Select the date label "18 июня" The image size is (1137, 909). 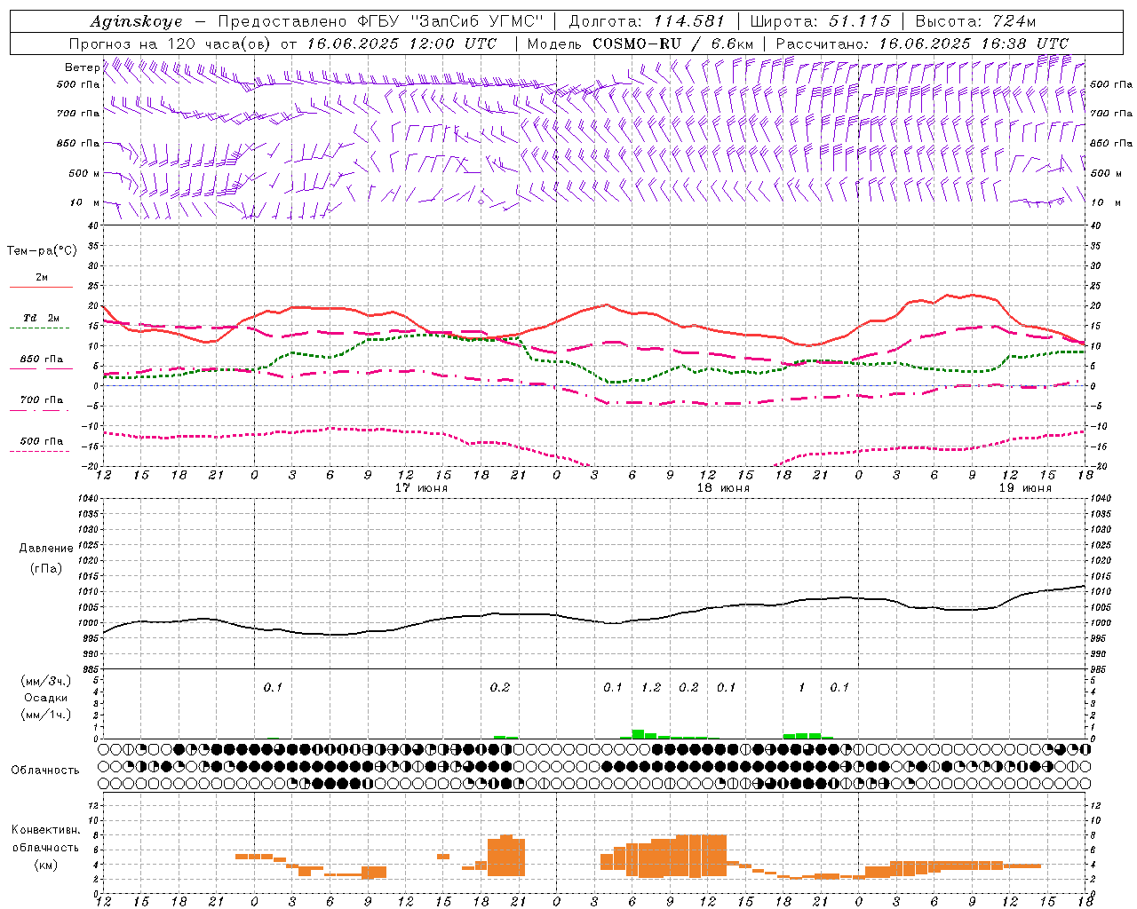click(x=723, y=488)
